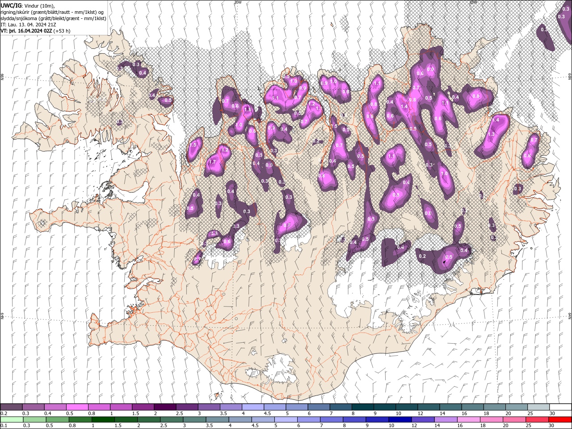
Task: Select the 'IT: Lau. 13. 04. 2024 21Z' line
Action: (28, 25)
